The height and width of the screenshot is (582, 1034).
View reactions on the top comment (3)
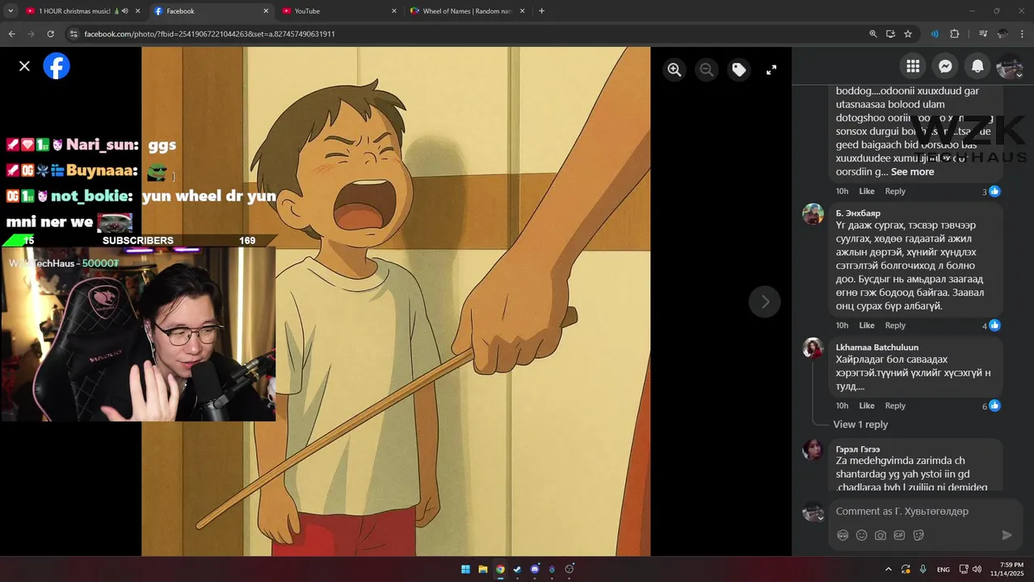click(x=991, y=192)
